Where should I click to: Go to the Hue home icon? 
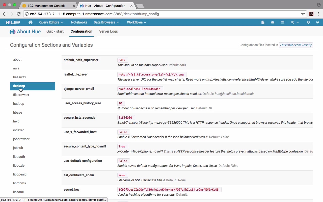[31, 22]
